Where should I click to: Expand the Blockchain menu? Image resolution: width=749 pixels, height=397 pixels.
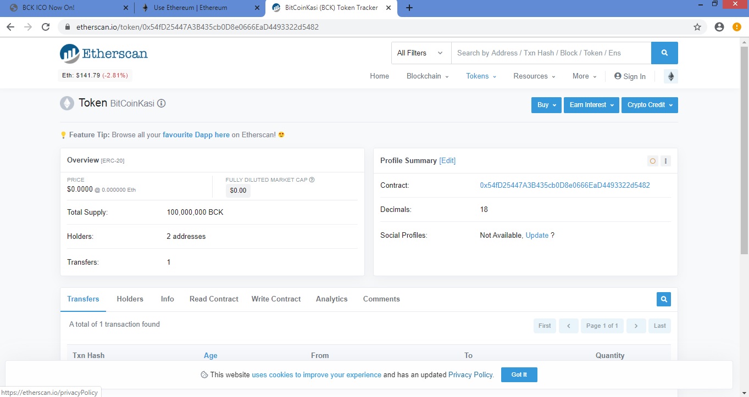pyautogui.click(x=428, y=76)
